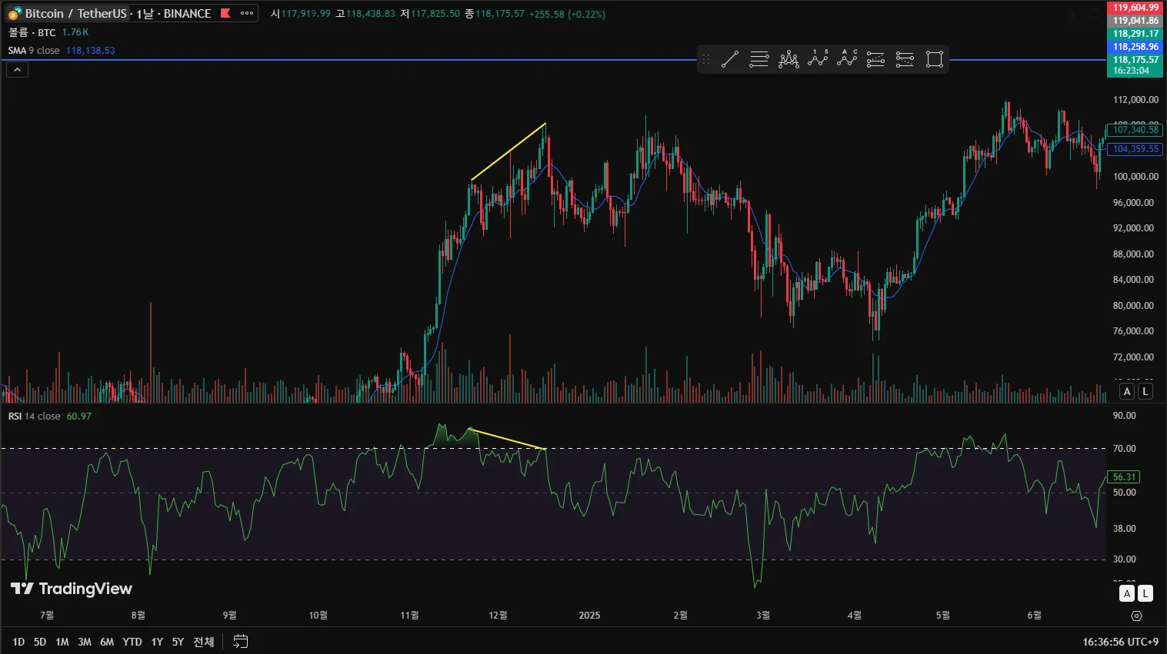The image size is (1167, 654).
Task: Toggle auto scale A on price chart
Action: point(1127,391)
